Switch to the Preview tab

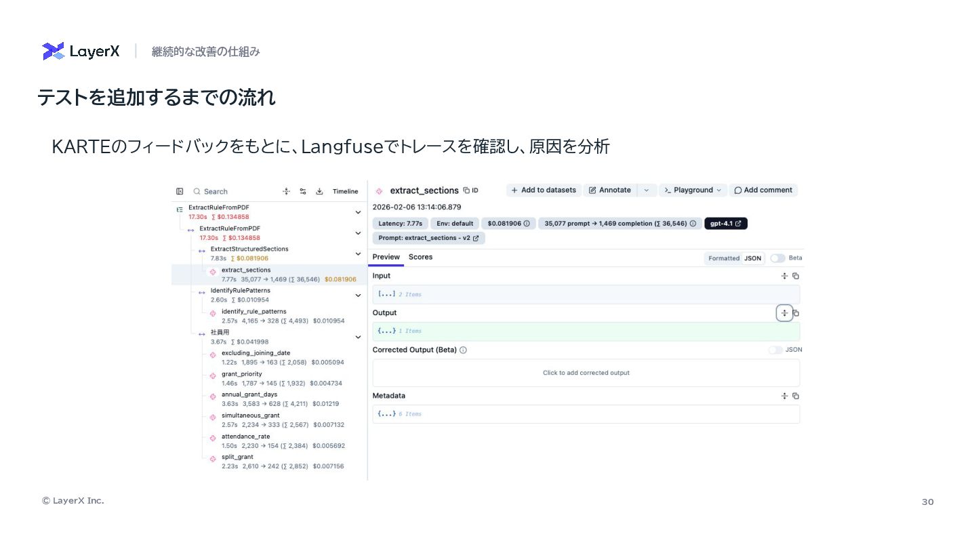point(386,257)
